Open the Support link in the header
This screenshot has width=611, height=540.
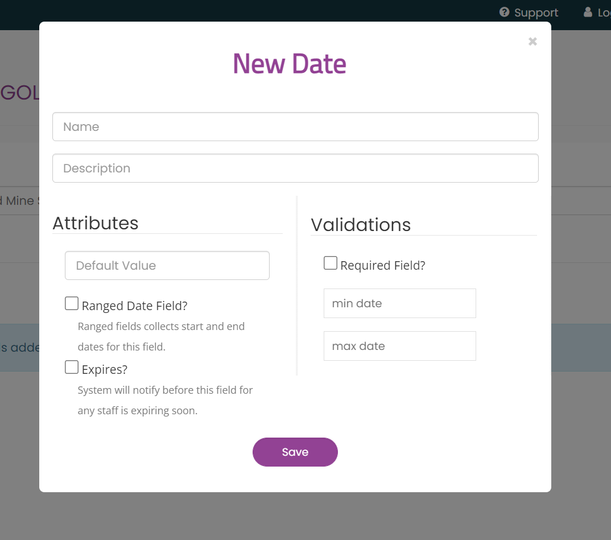[x=536, y=13]
